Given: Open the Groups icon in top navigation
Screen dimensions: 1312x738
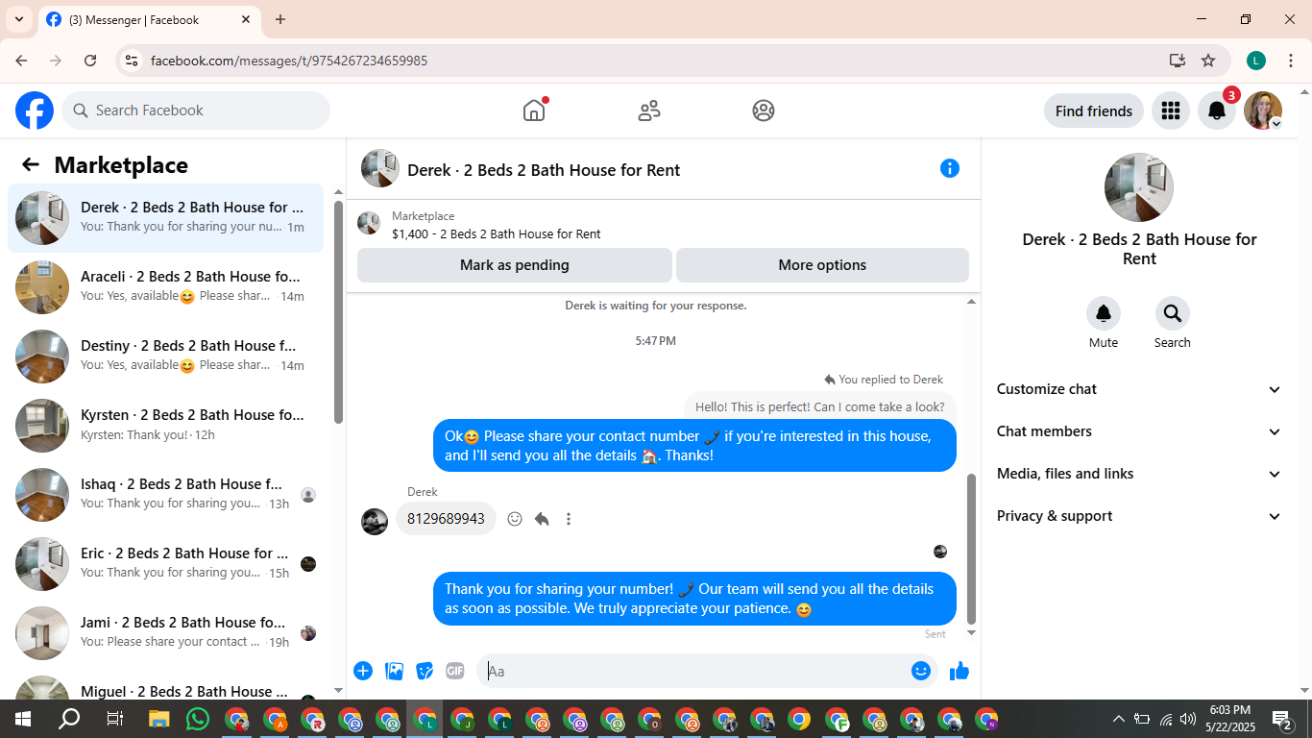Looking at the screenshot, I should [x=764, y=111].
